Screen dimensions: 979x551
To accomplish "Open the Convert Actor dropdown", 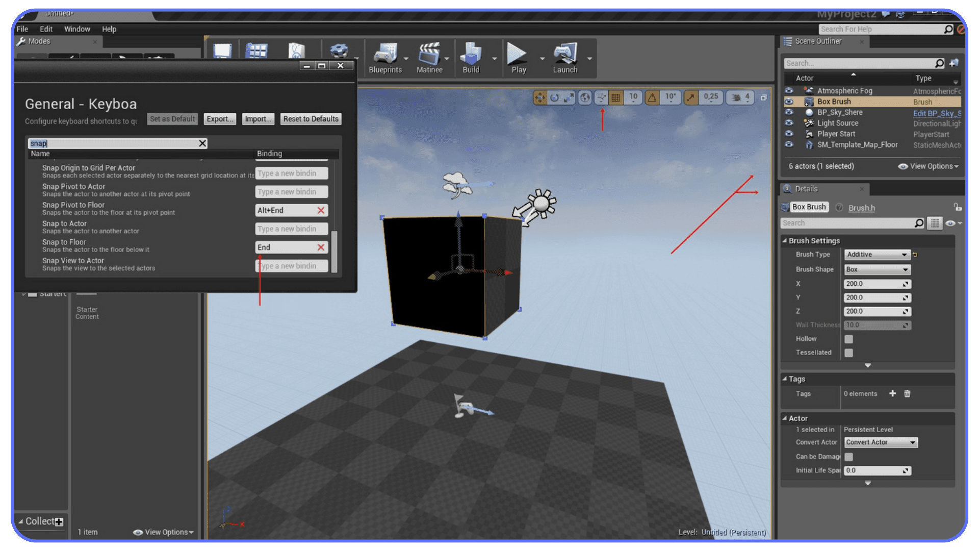I will tap(880, 442).
